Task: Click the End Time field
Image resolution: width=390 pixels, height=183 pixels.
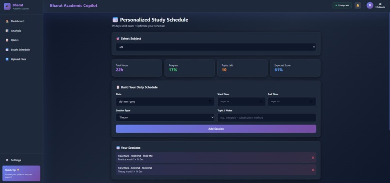Action: click(292, 101)
